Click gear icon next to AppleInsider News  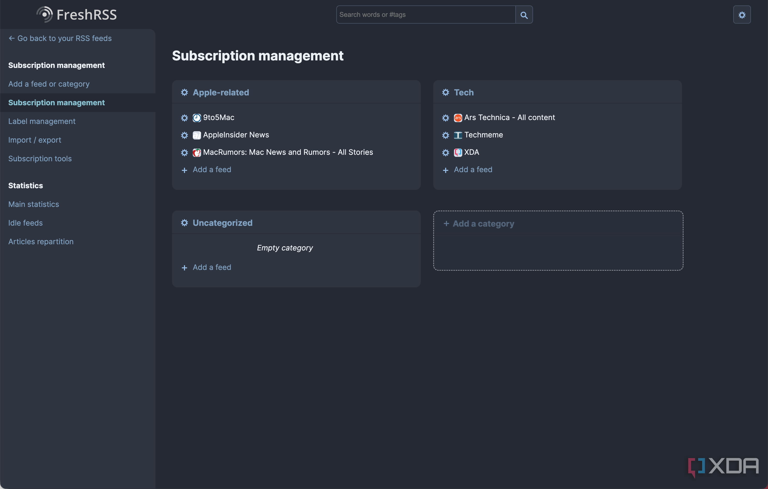(184, 135)
